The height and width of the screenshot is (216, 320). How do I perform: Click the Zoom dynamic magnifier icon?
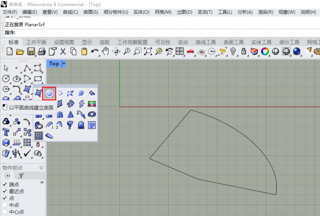pyautogui.click(x=127, y=51)
